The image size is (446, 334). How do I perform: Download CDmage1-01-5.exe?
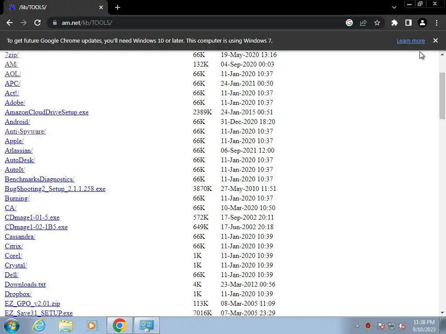coord(32,217)
